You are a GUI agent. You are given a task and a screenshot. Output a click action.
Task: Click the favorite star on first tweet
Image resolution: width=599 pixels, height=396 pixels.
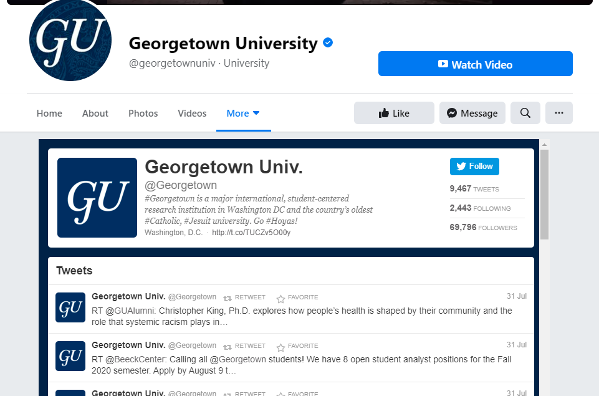click(x=280, y=299)
